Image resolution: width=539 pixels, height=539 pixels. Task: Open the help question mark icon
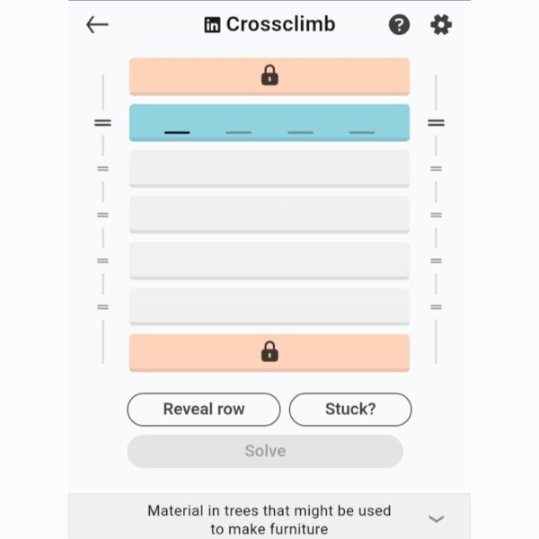(399, 25)
